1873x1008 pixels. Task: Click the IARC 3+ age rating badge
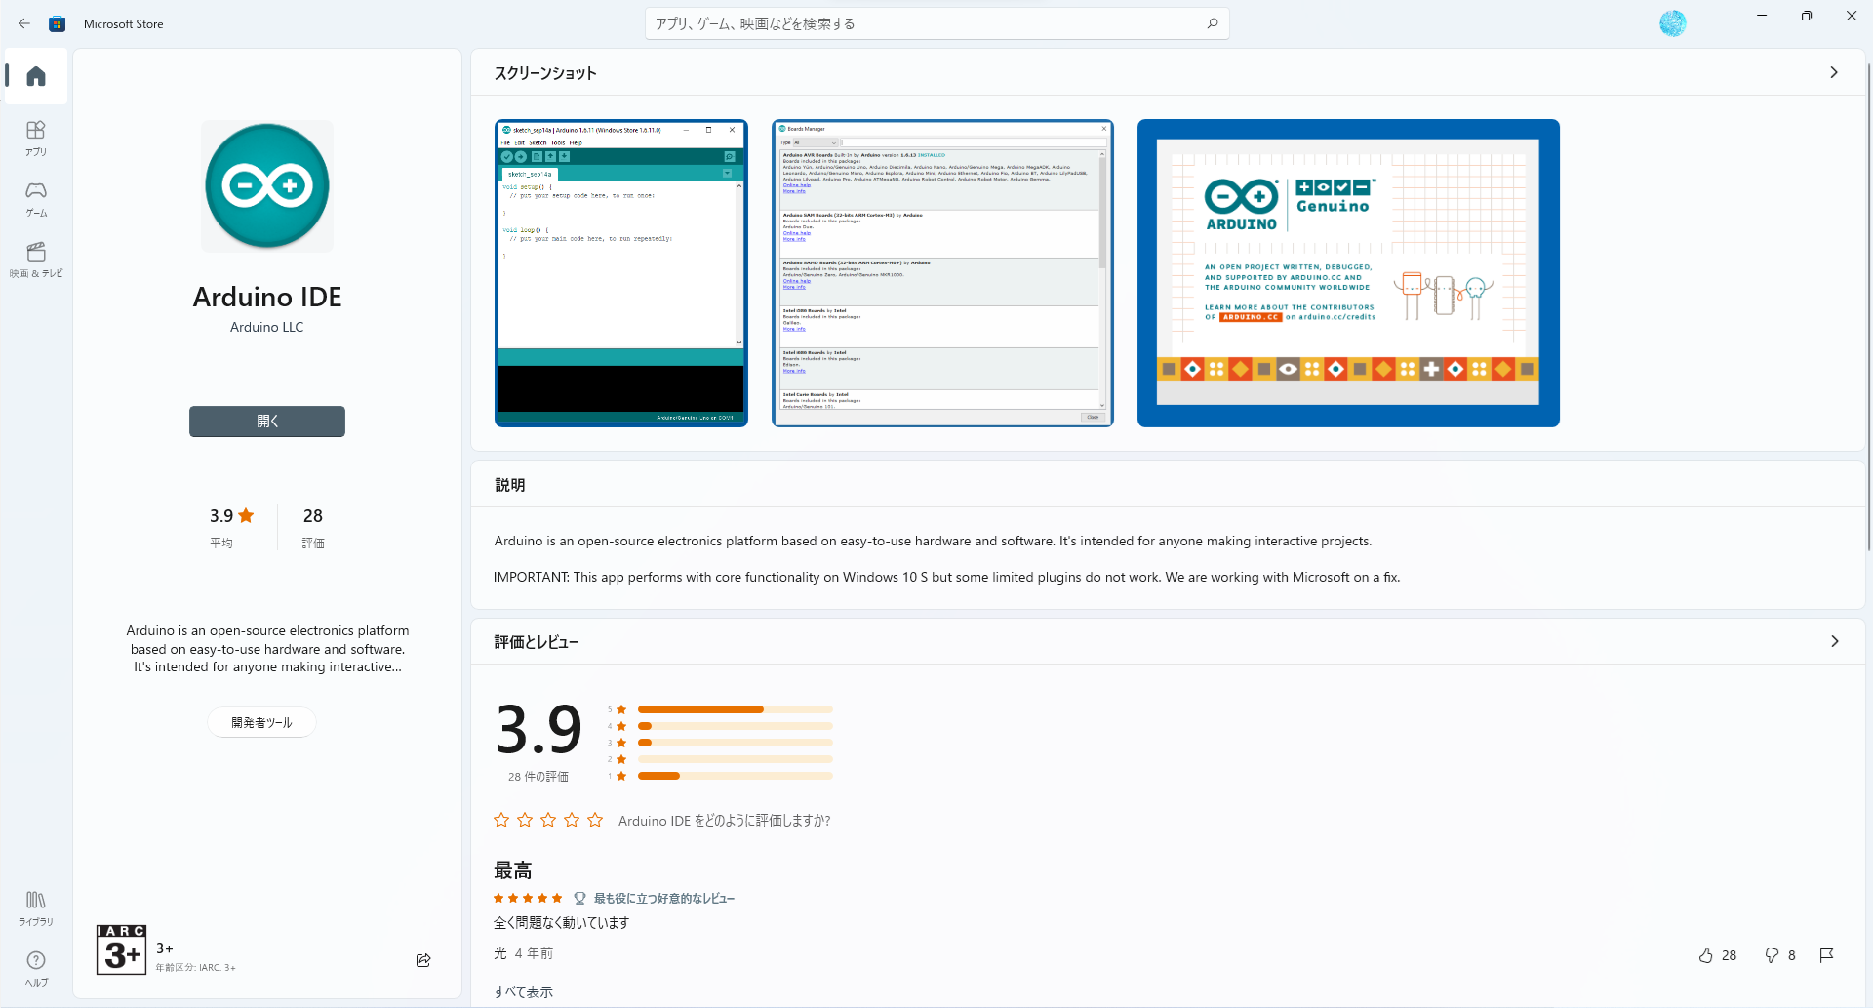[121, 949]
